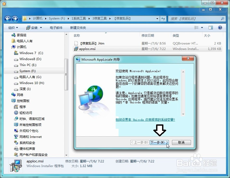Sort files by the 修改日期 column
The height and width of the screenshot is (178, 230).
148,35
